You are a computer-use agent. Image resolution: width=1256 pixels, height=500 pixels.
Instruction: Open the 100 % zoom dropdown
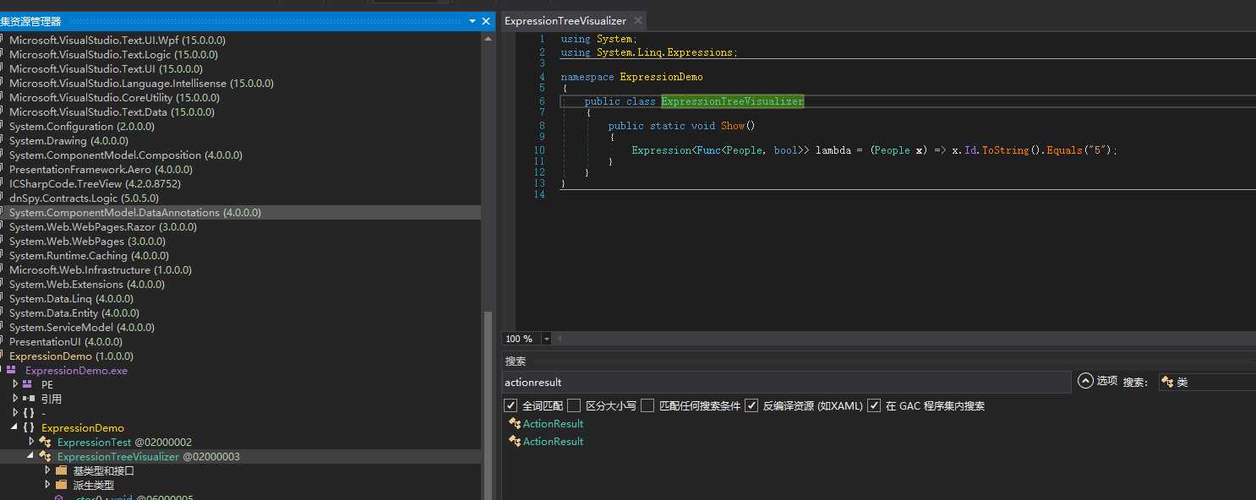[546, 339]
